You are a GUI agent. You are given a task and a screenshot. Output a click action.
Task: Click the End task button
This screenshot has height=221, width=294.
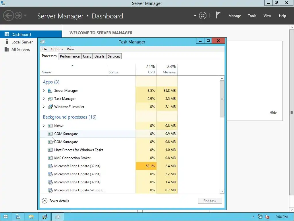pyautogui.click(x=210, y=201)
